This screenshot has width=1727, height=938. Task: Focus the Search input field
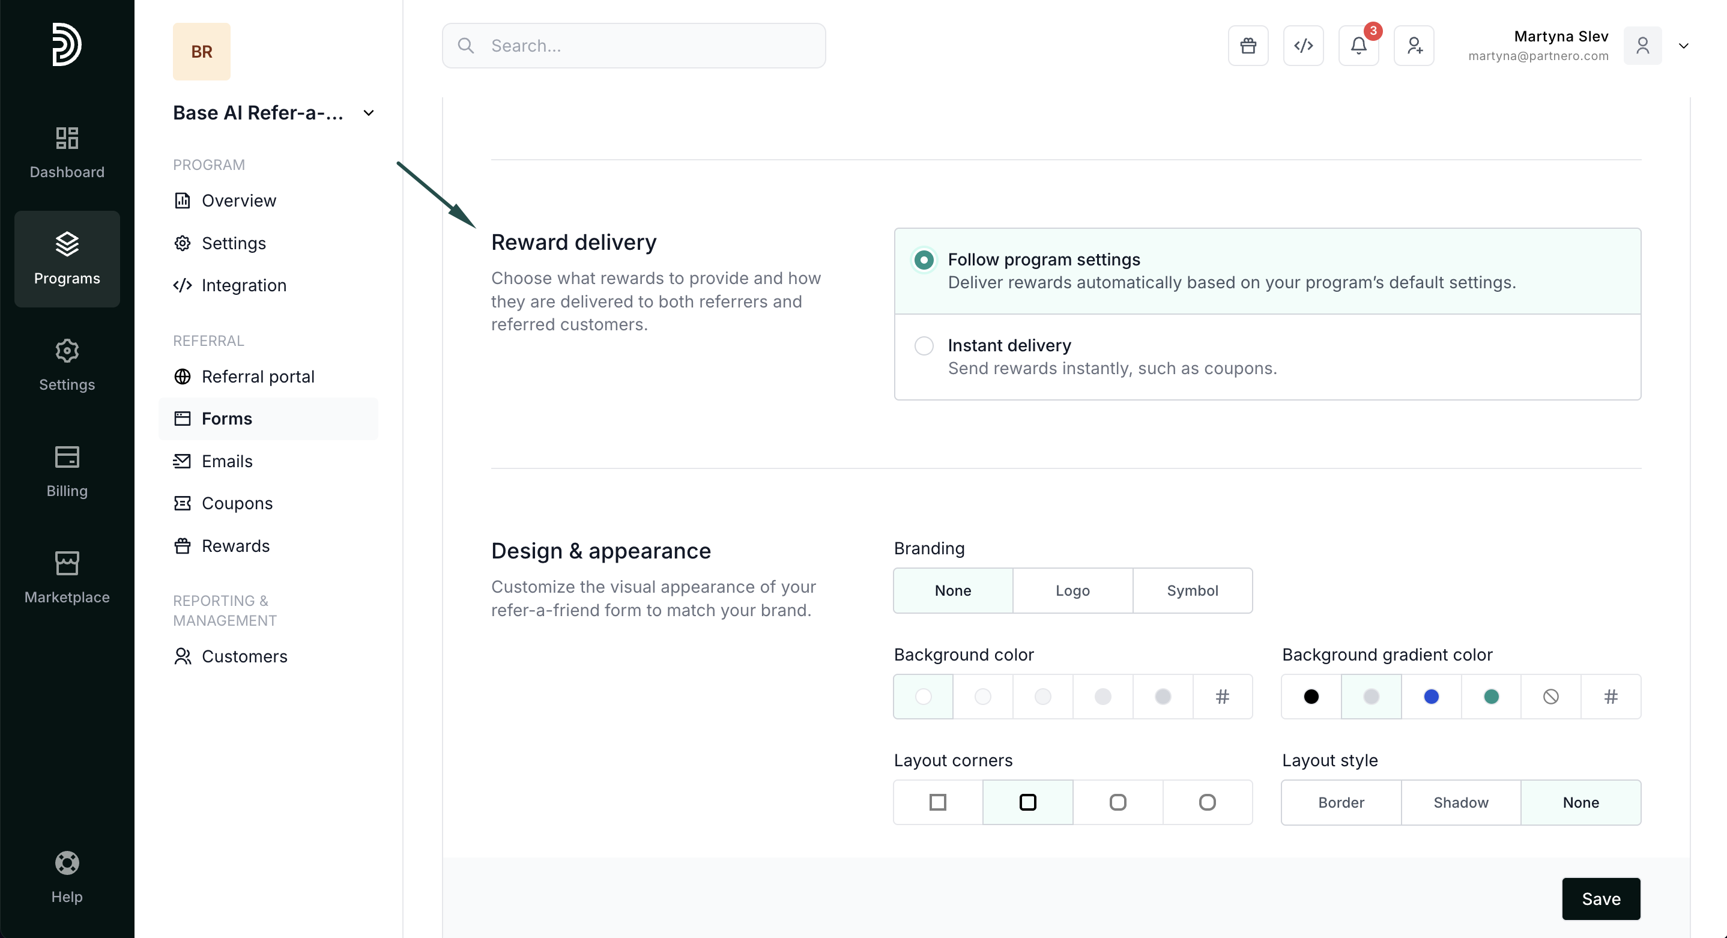pyautogui.click(x=634, y=46)
